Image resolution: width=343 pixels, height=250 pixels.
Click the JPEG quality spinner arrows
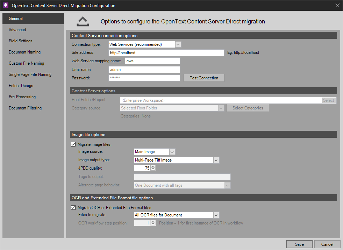click(x=153, y=168)
